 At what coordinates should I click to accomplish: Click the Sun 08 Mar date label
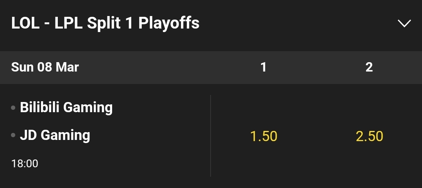[45, 67]
